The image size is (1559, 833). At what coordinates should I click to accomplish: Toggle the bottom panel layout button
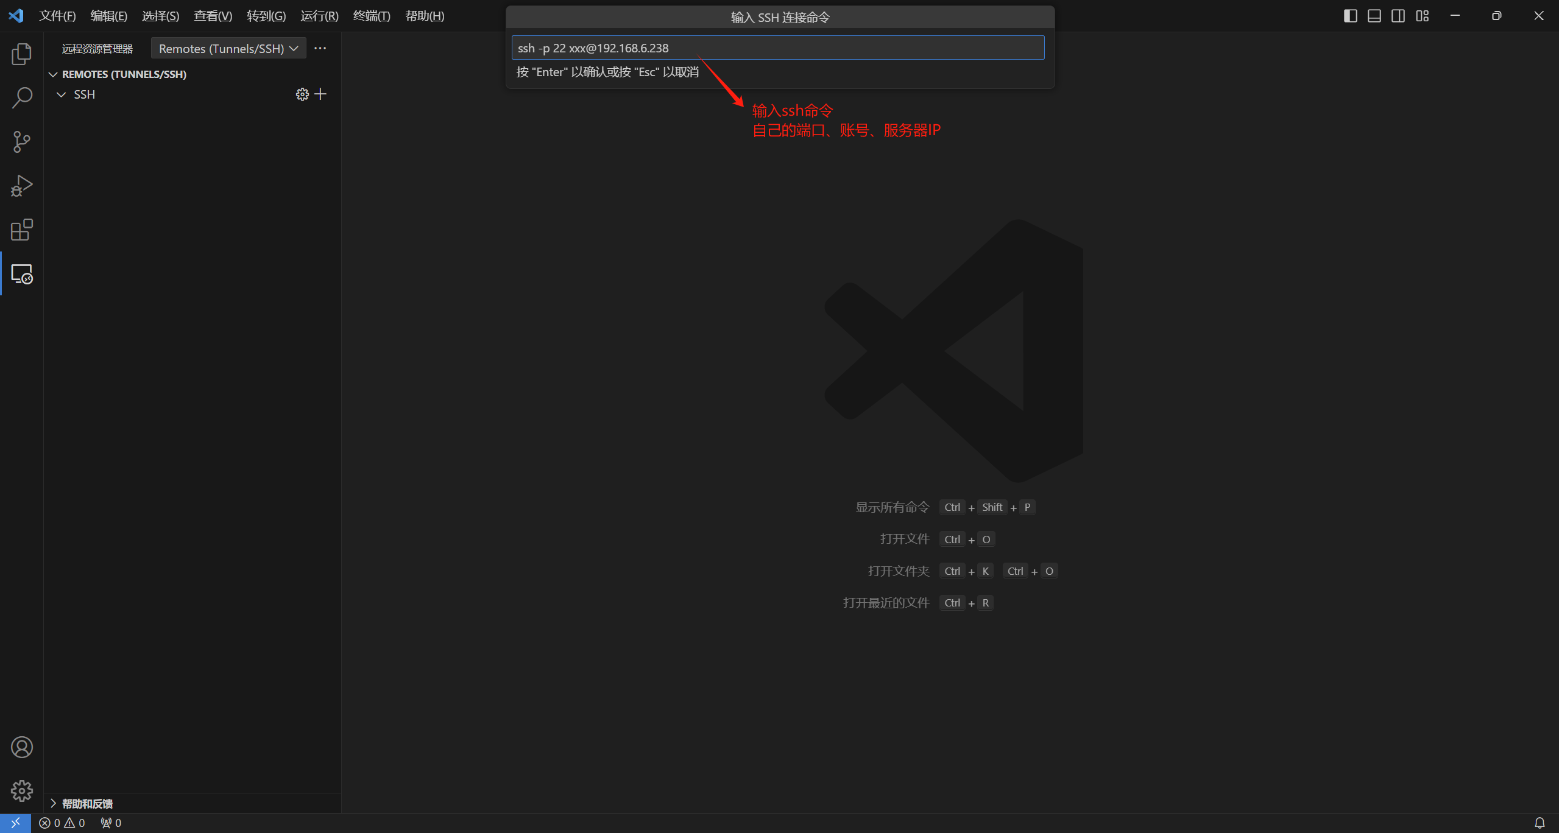click(1374, 16)
